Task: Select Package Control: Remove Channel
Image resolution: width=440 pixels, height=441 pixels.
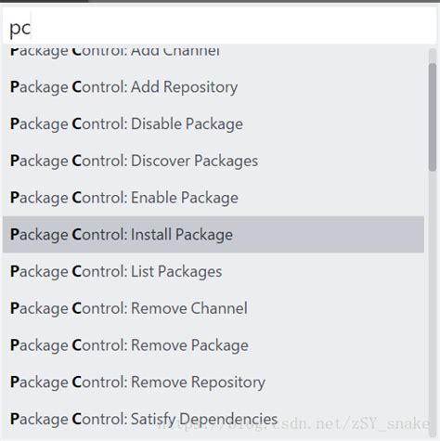Action: [x=214, y=308]
